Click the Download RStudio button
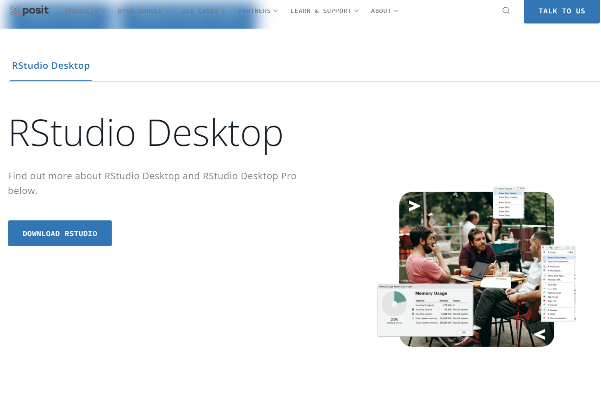The width and height of the screenshot is (601, 393). point(60,233)
